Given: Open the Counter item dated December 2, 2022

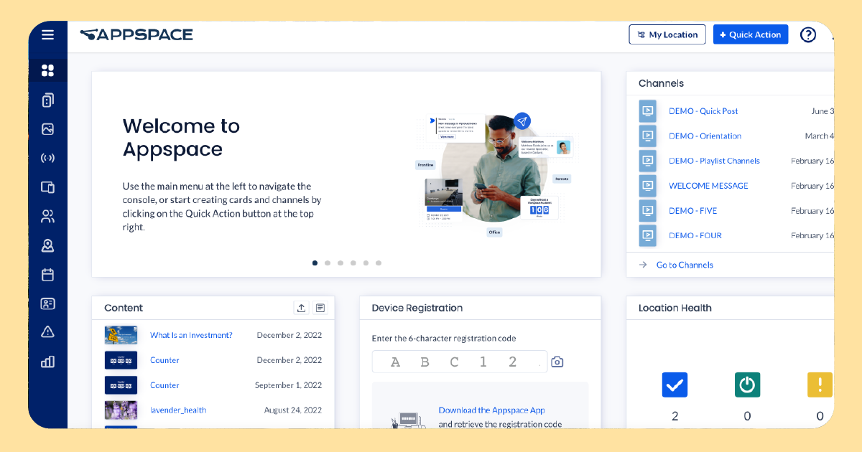Looking at the screenshot, I should point(164,360).
